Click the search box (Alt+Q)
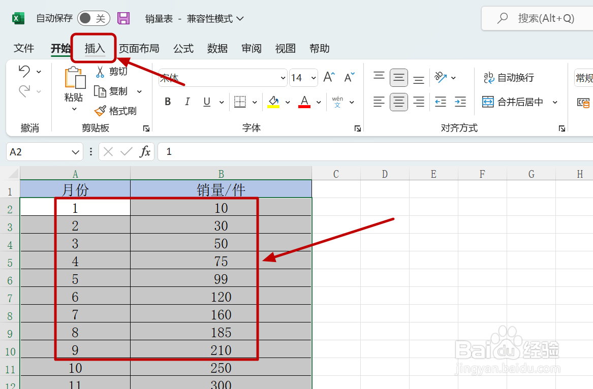Screen dimensions: 593x389 point(537,18)
